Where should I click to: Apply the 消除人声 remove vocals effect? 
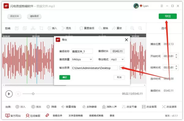[x=109, y=107]
